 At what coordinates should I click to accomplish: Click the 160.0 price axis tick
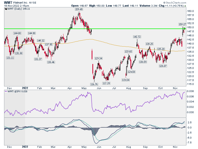click(x=190, y=11)
